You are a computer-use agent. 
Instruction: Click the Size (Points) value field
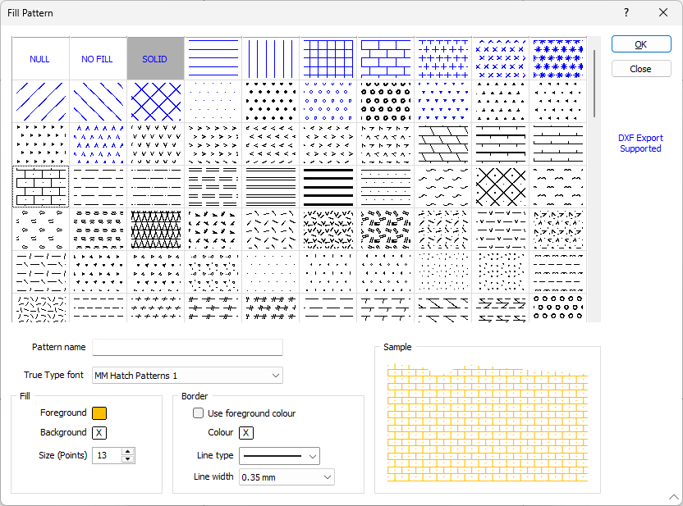click(107, 455)
